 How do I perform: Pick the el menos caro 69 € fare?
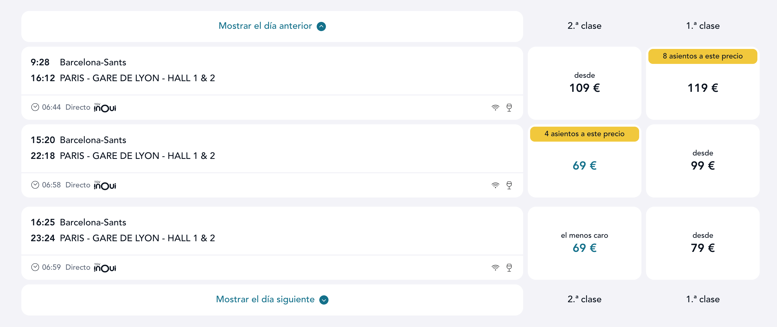coord(584,243)
